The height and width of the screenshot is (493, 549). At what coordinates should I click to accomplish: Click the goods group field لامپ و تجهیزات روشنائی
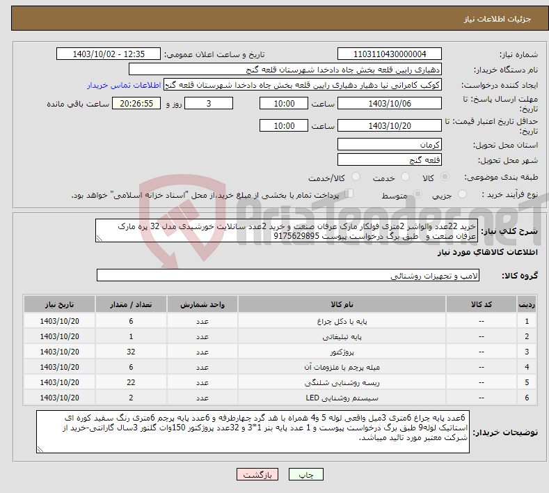pos(288,276)
